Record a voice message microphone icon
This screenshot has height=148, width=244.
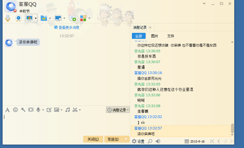[38, 110]
